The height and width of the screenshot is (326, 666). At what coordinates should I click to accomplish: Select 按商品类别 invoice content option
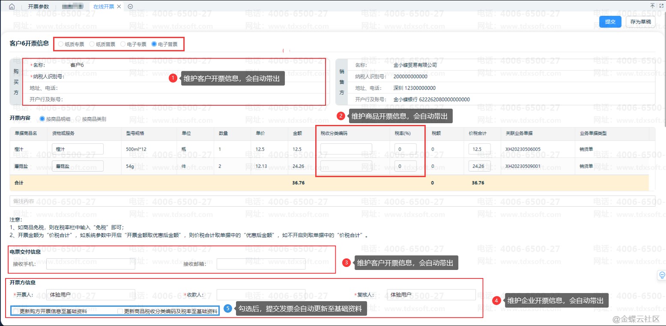(x=78, y=119)
